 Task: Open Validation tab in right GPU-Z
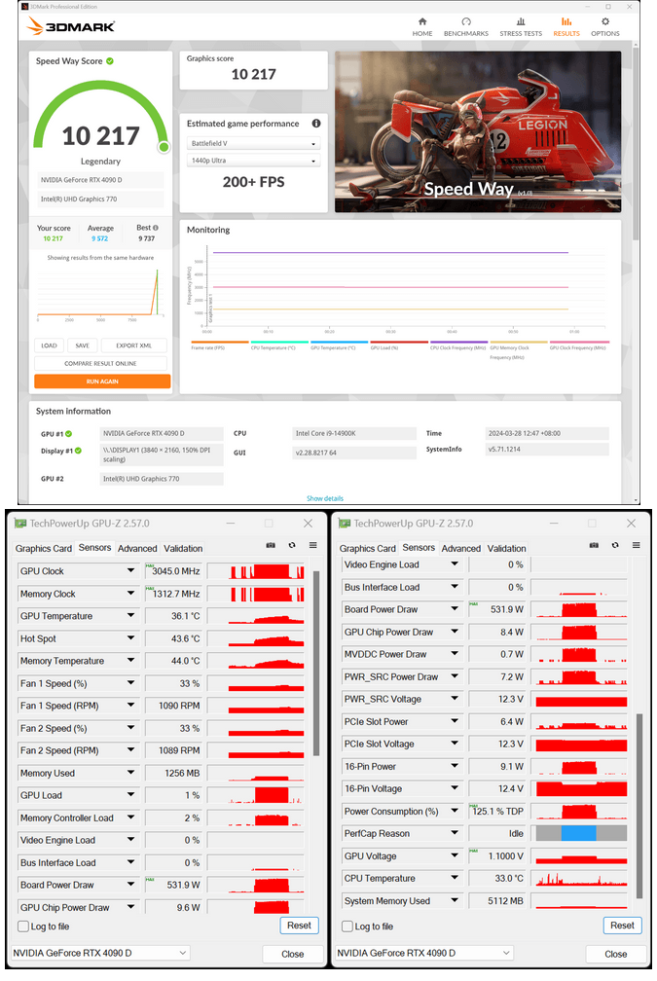(x=506, y=548)
